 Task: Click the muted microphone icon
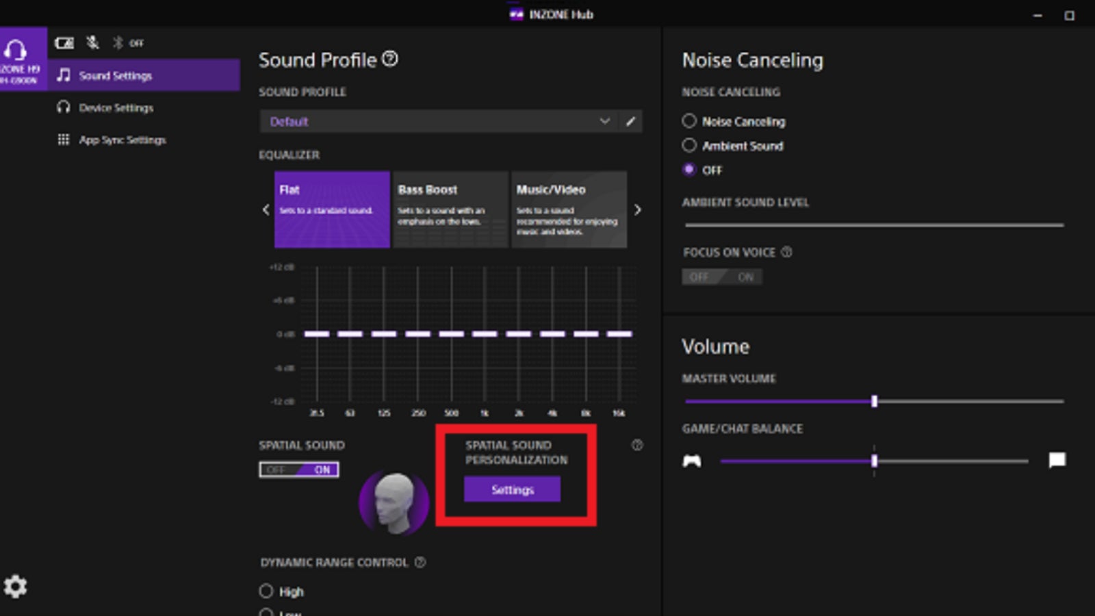91,42
